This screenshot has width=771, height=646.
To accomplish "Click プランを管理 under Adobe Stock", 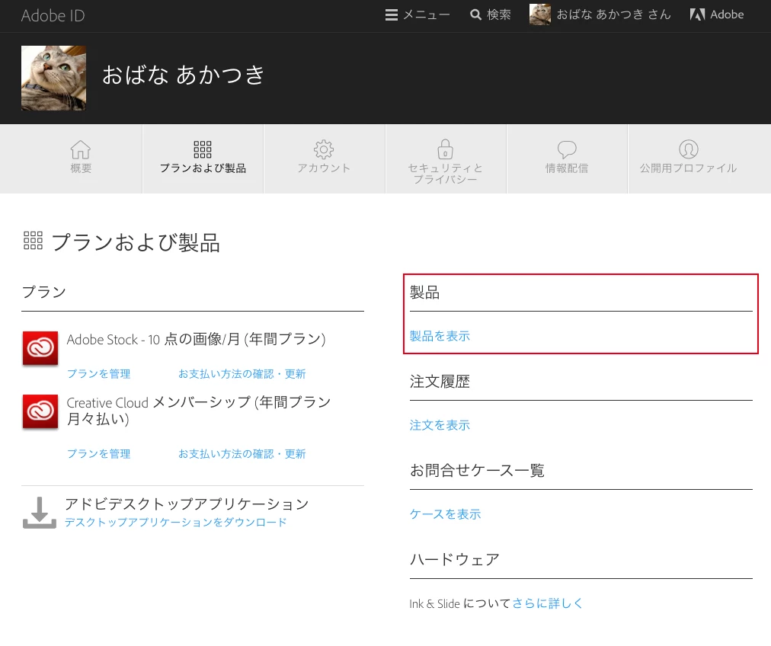I will [x=99, y=373].
